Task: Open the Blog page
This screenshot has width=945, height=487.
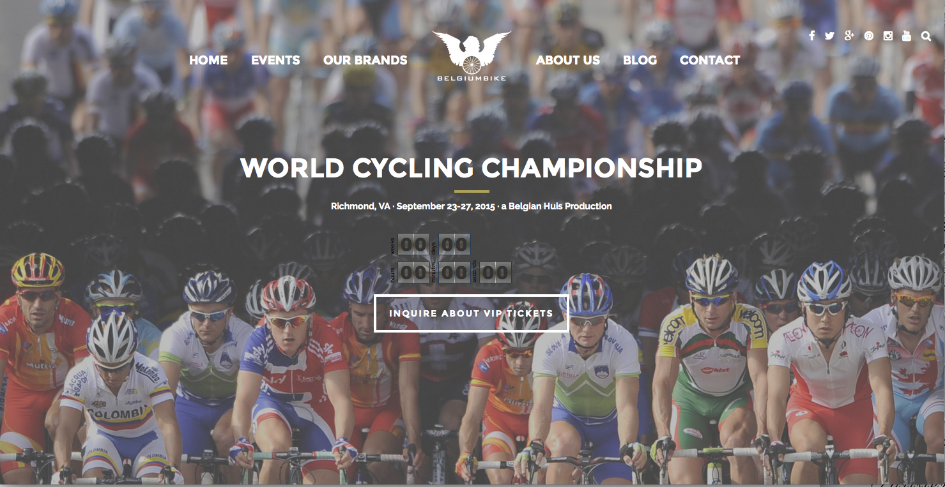Action: [x=640, y=60]
